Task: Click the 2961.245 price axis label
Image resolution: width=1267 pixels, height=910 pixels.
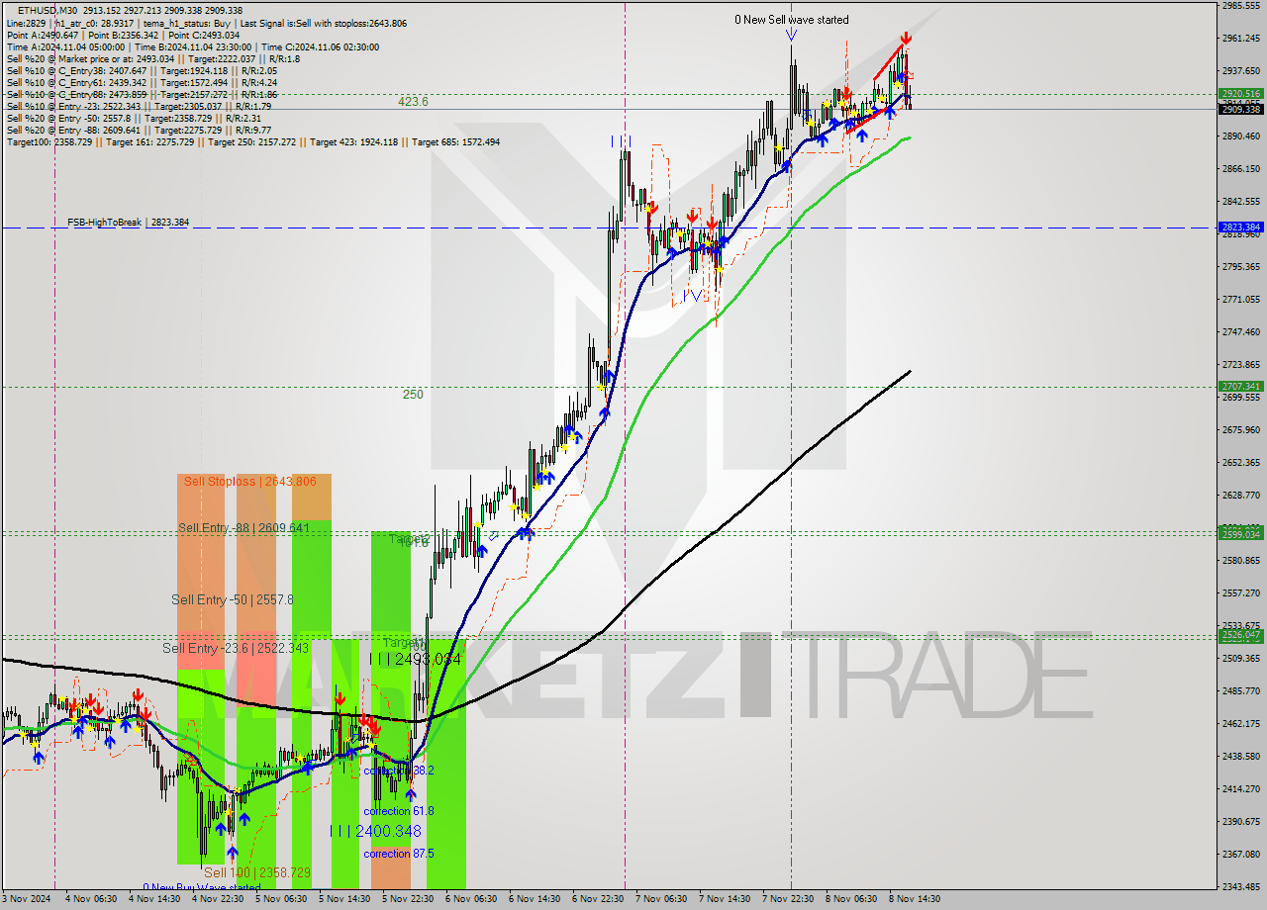Action: click(x=1241, y=39)
